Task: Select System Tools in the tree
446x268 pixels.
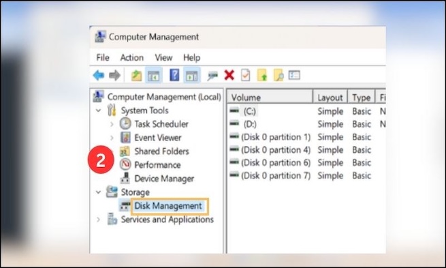Action: click(144, 110)
